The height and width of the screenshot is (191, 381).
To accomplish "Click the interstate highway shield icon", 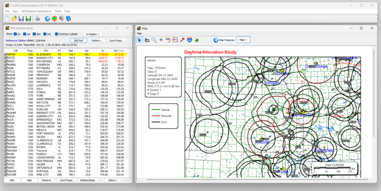I will [190, 40].
